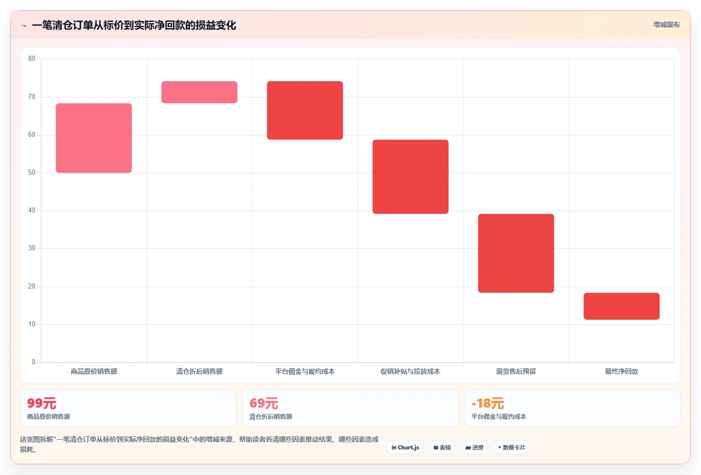This screenshot has width=701, height=475.
Task: Select the 退货售后预留 red bar
Action: click(x=516, y=253)
